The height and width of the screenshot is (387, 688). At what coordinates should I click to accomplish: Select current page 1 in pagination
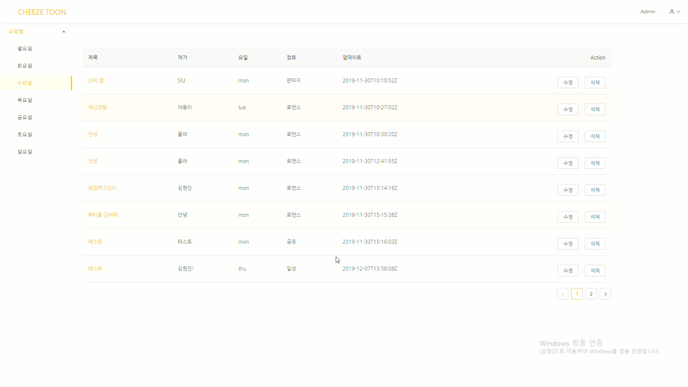577,294
